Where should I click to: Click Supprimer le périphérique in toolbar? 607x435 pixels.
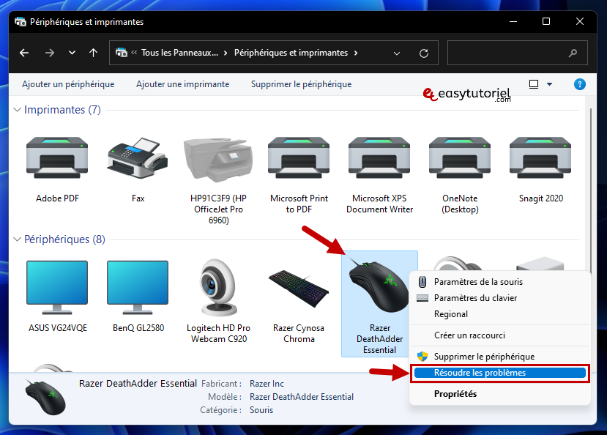pos(301,84)
